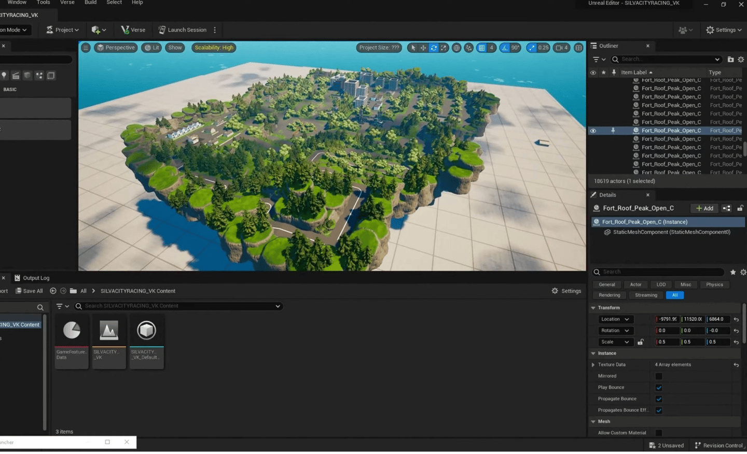The width and height of the screenshot is (747, 454).
Task: Uncheck the Play Bounce checkbox
Action: click(x=659, y=388)
